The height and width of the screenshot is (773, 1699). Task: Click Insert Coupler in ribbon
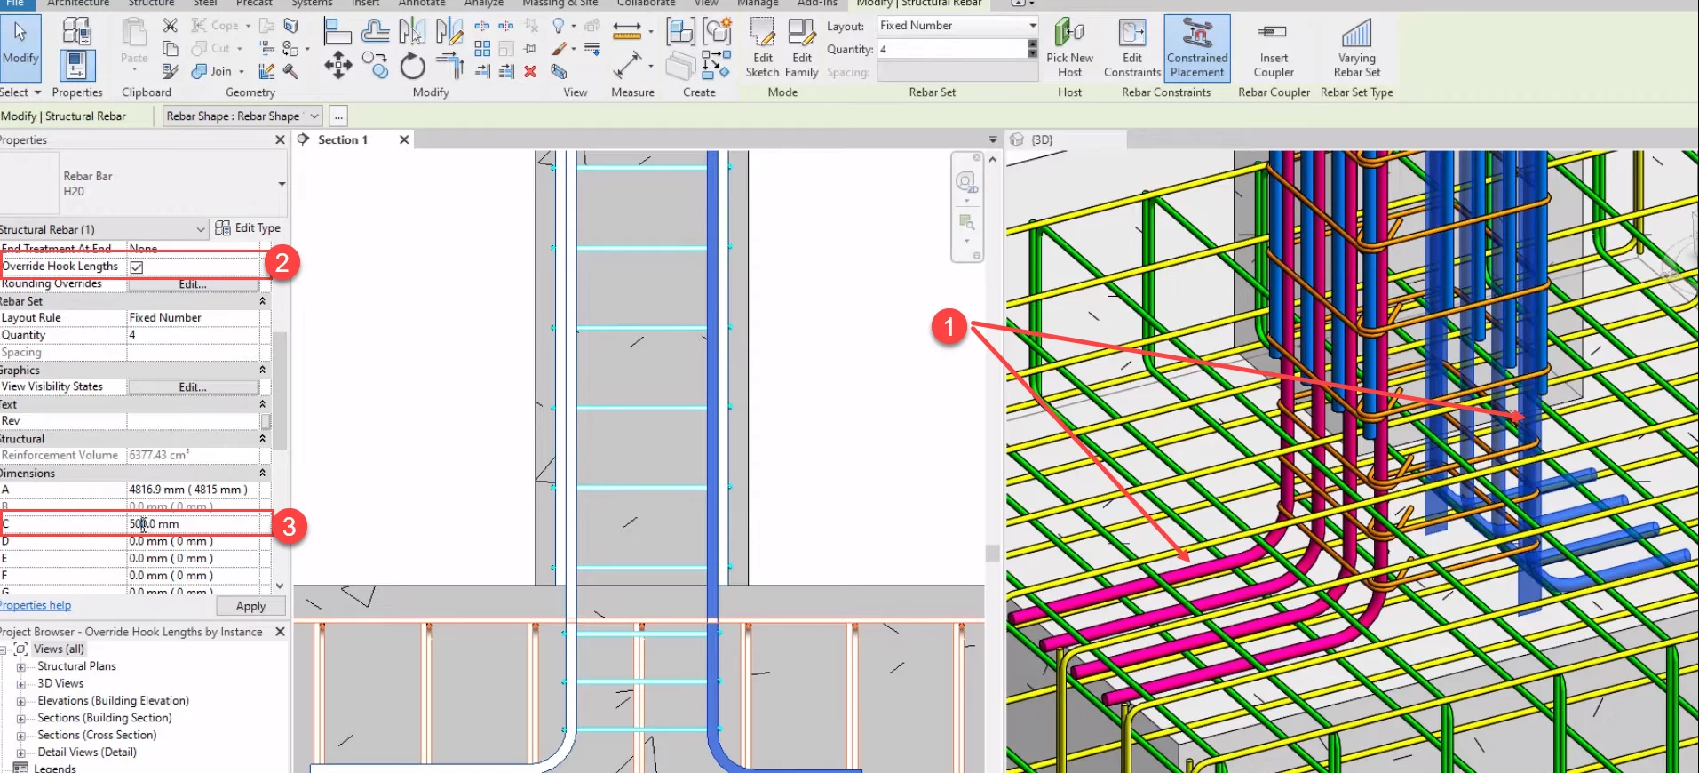pos(1273,49)
